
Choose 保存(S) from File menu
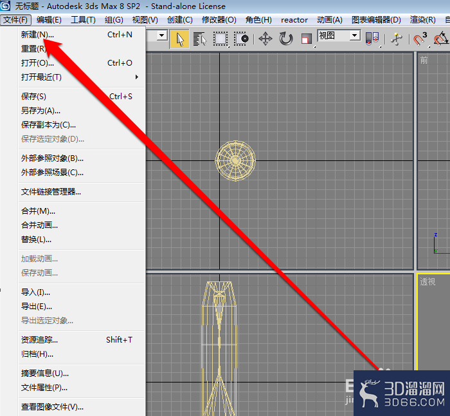click(x=82, y=97)
